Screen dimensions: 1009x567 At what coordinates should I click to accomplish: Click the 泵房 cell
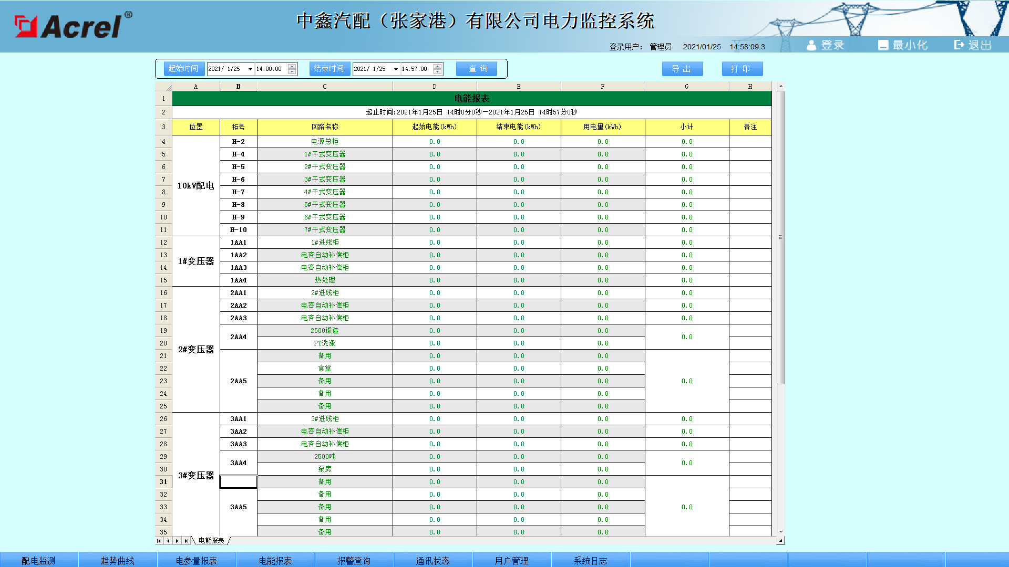[x=325, y=469]
